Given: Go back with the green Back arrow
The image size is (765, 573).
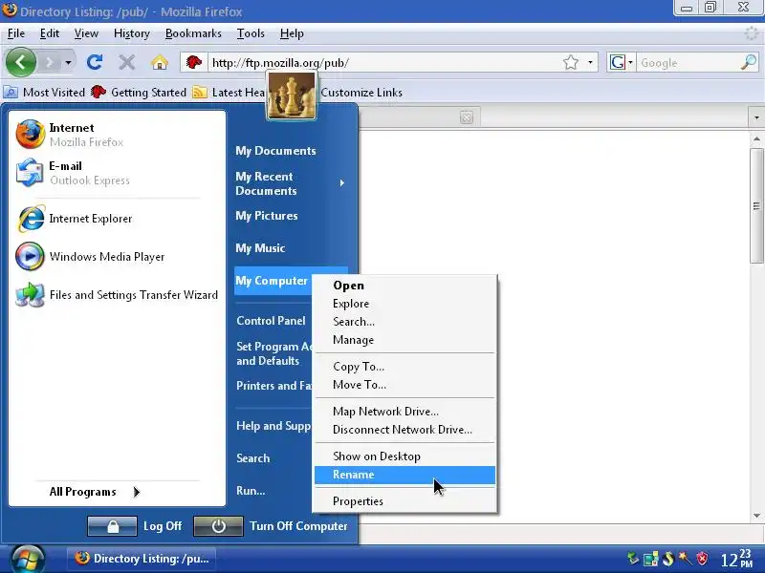Looking at the screenshot, I should (20, 62).
